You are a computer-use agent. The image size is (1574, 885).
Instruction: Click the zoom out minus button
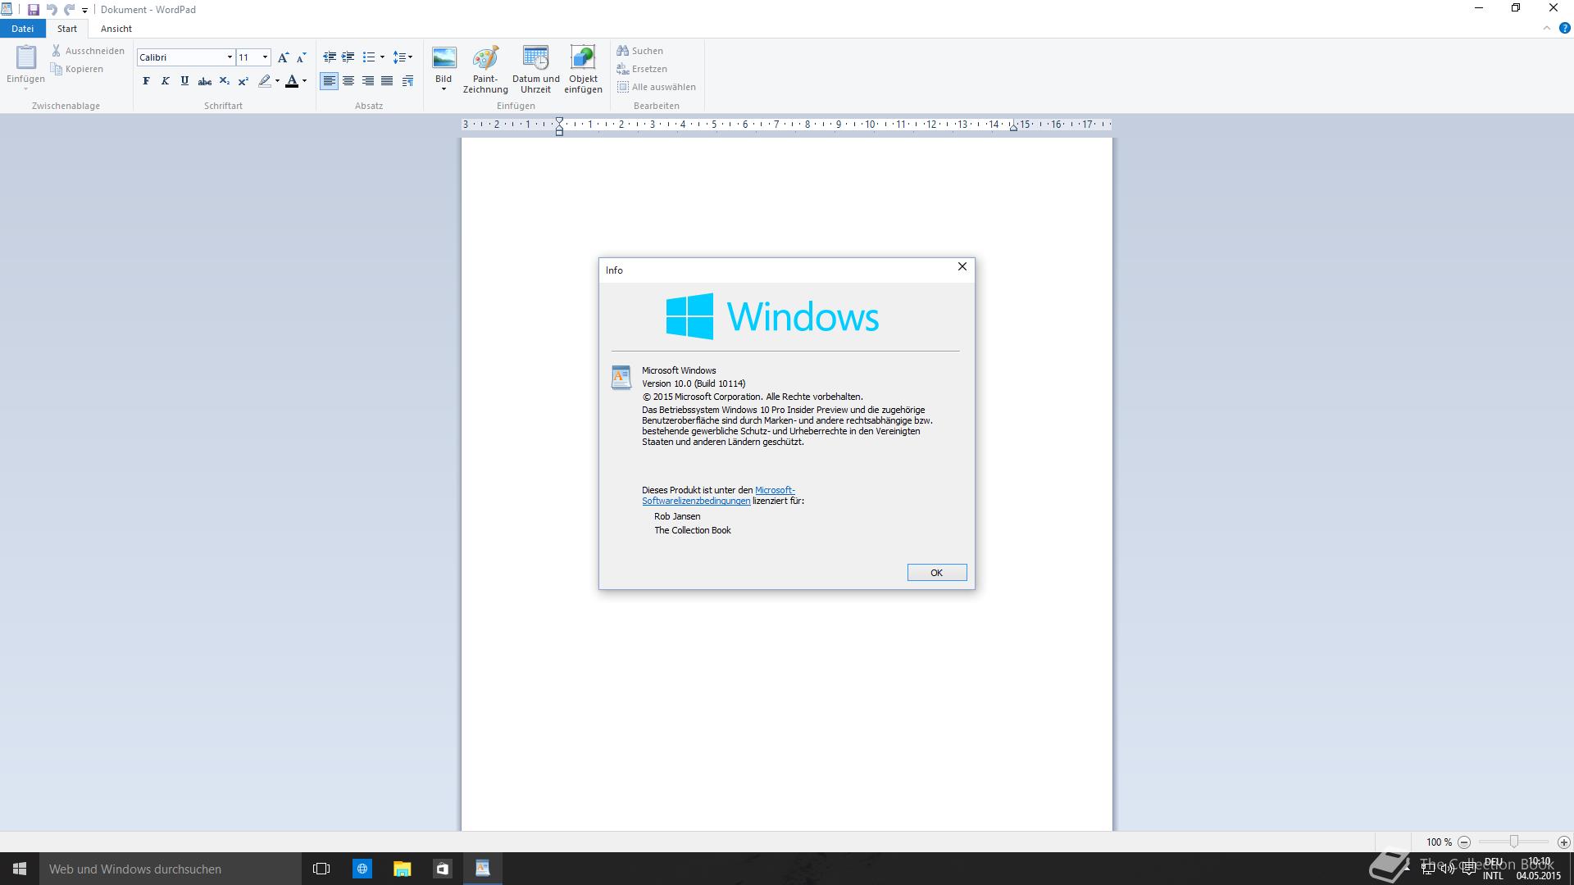pos(1464,842)
